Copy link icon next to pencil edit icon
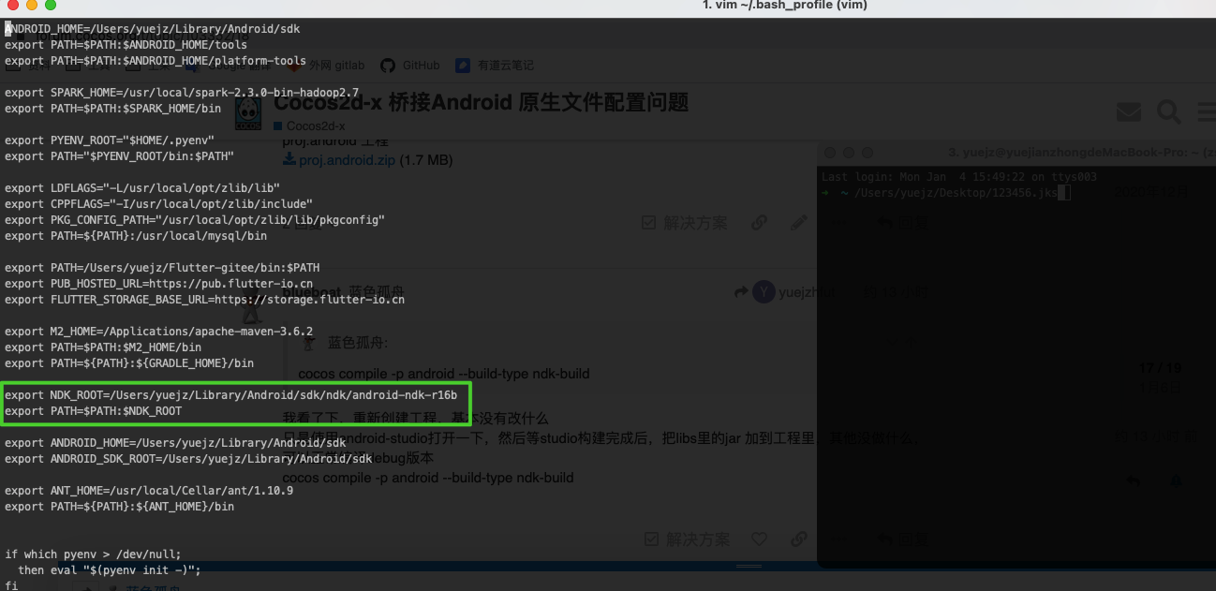 point(759,222)
